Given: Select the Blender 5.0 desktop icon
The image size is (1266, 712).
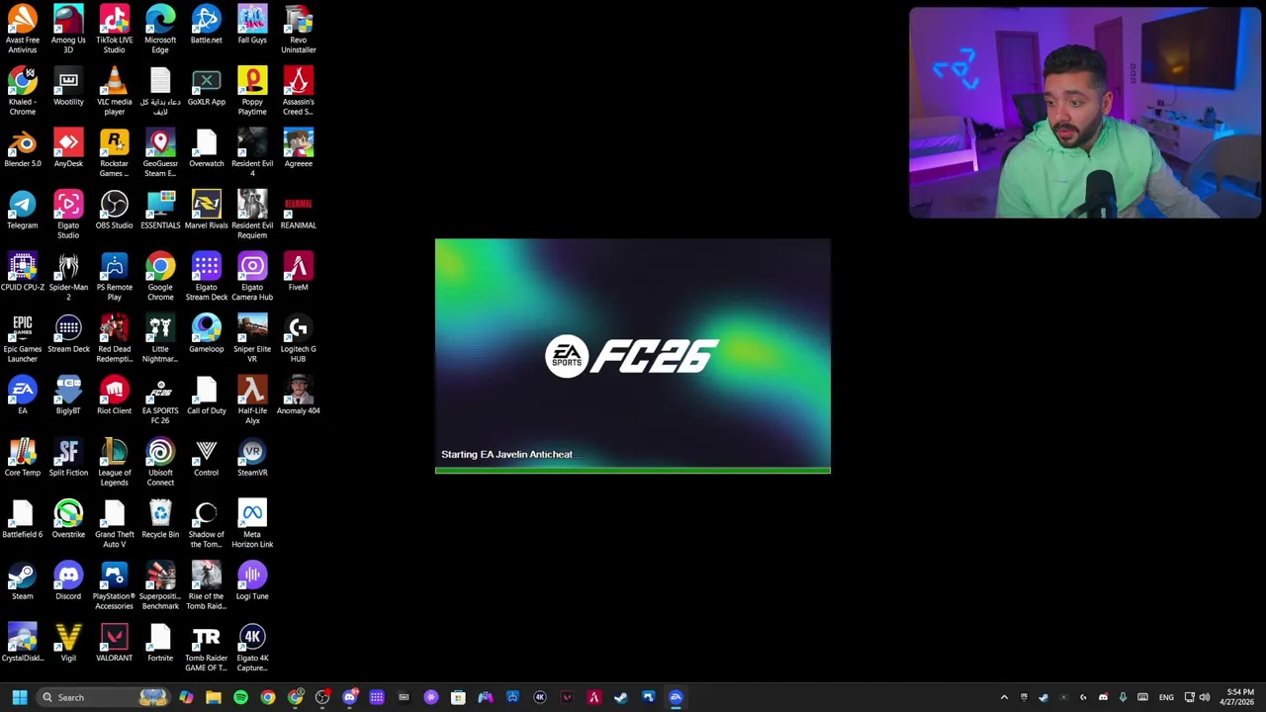Looking at the screenshot, I should point(22,148).
